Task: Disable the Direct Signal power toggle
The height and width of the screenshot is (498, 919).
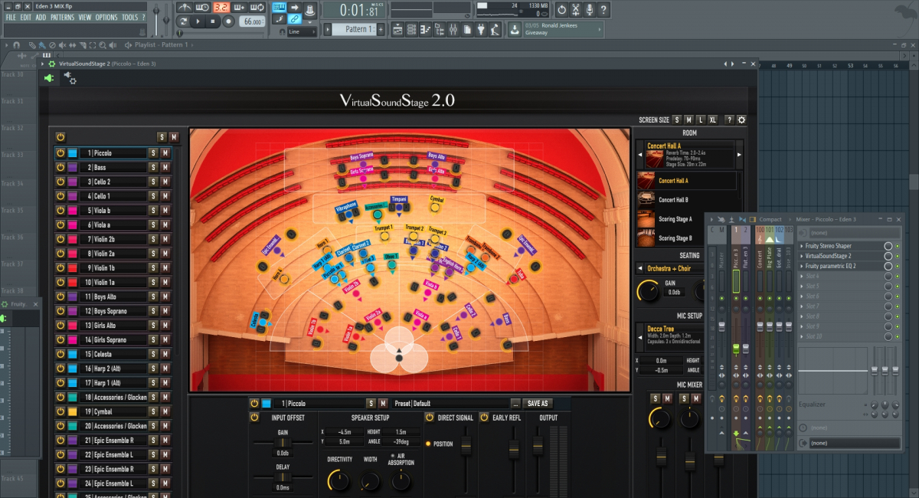Action: 430,418
